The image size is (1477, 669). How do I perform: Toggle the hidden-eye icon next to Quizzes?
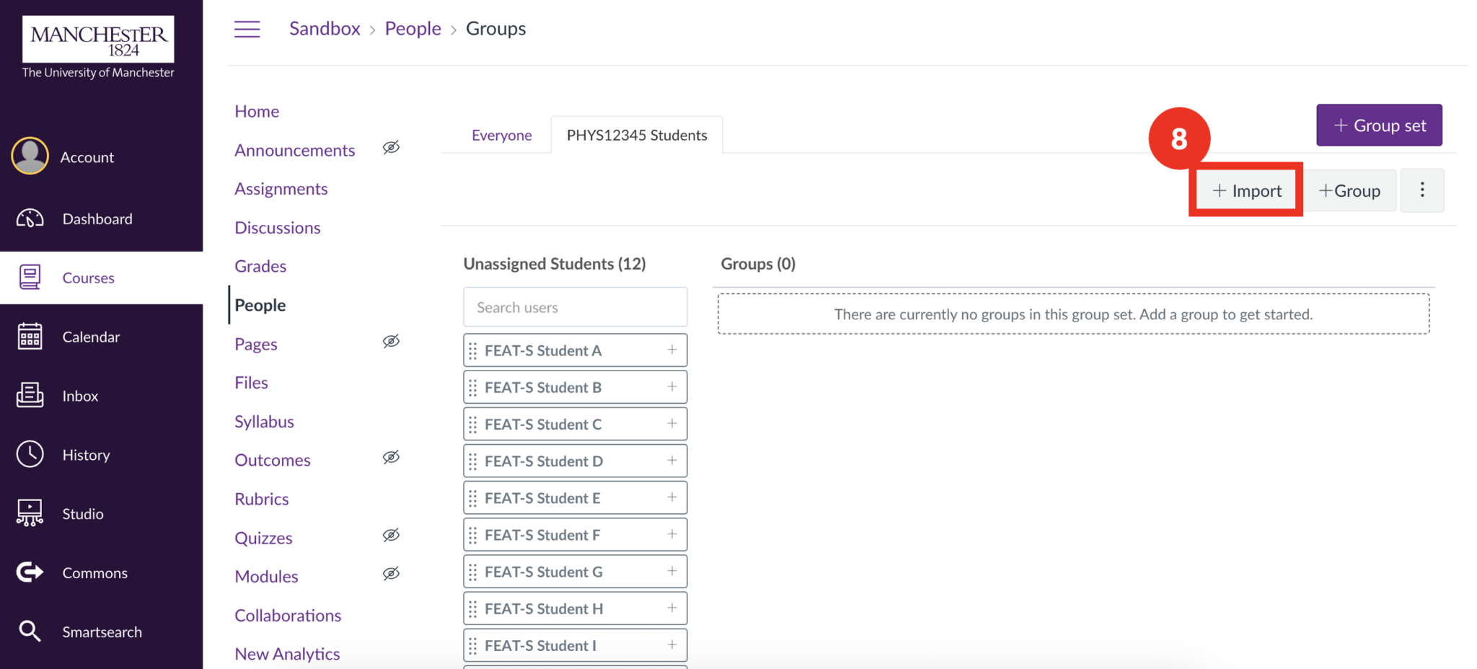(391, 535)
